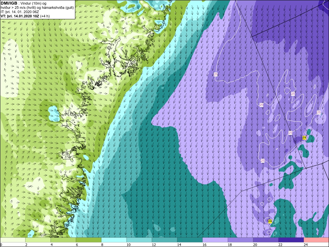
Task: Click the scale value 6 on the legend
Action: [77, 245]
